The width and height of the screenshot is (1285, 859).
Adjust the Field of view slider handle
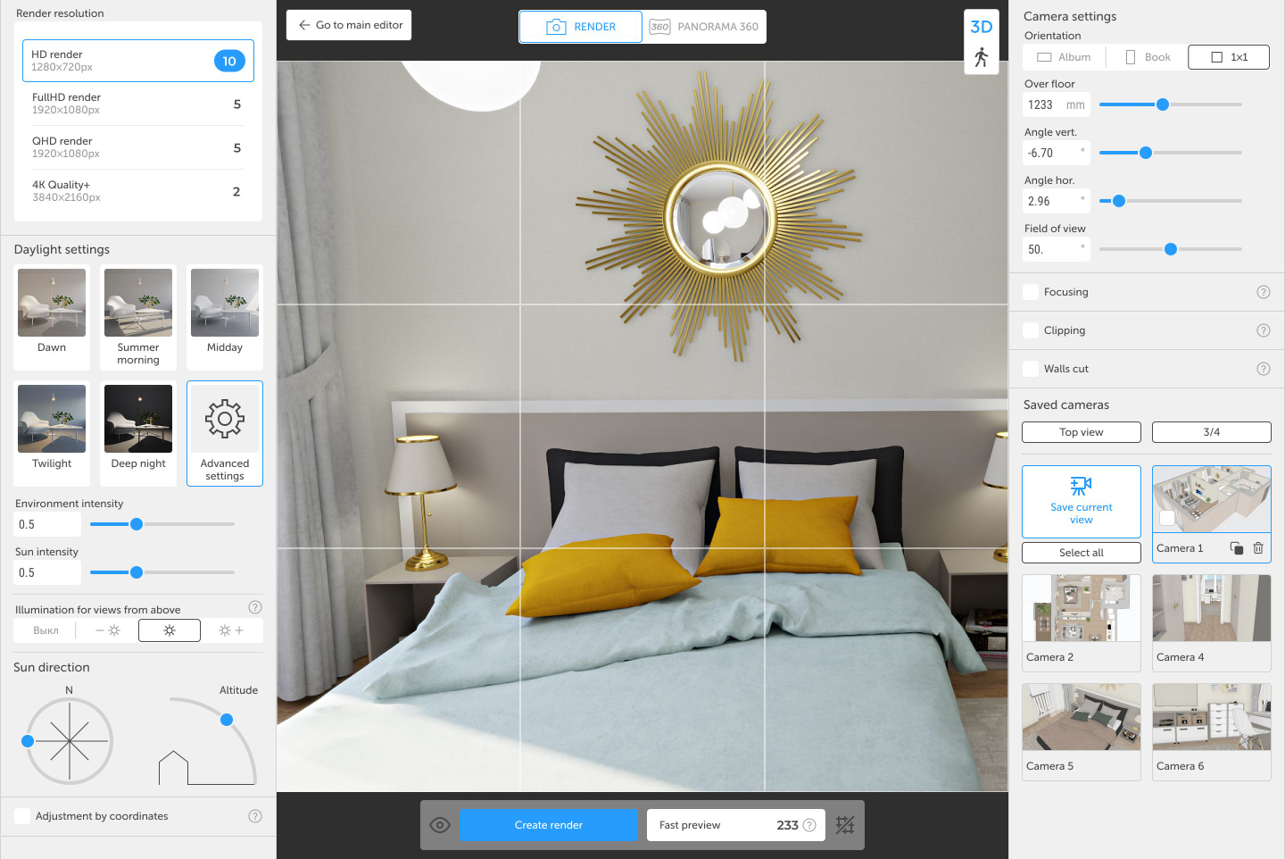pos(1170,249)
